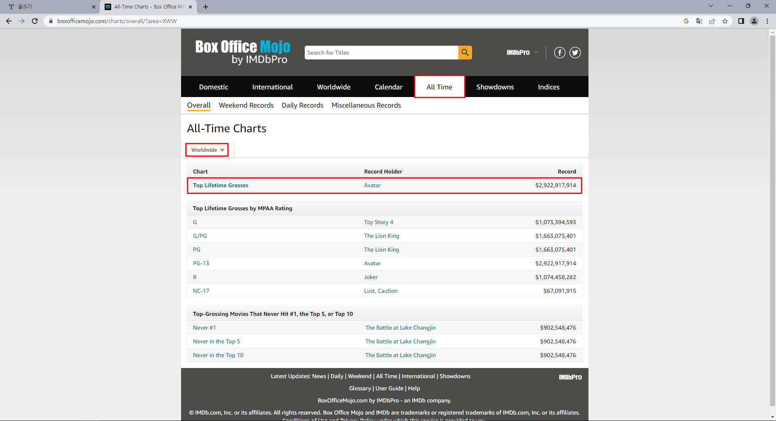Open tab search chevron in title bar
Screen dimensions: 776x421
click(711, 6)
